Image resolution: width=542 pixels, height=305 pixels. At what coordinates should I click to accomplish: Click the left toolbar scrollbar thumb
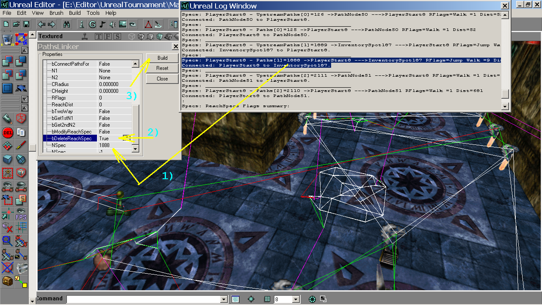32,147
